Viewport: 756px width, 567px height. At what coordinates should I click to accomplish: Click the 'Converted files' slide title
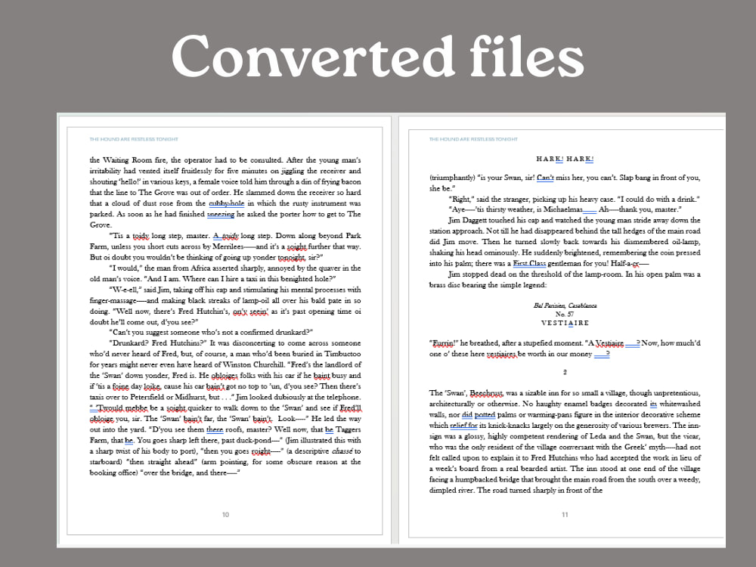(377, 57)
